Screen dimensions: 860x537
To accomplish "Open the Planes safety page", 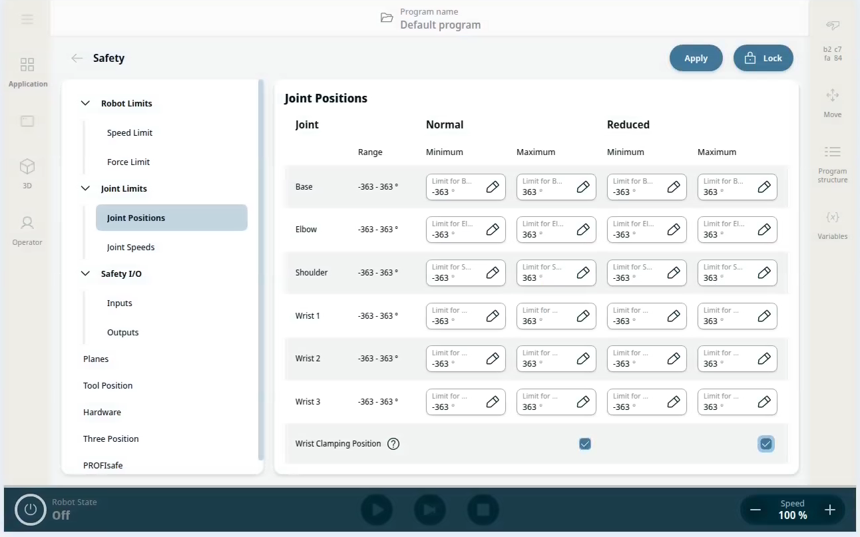I will coord(96,359).
